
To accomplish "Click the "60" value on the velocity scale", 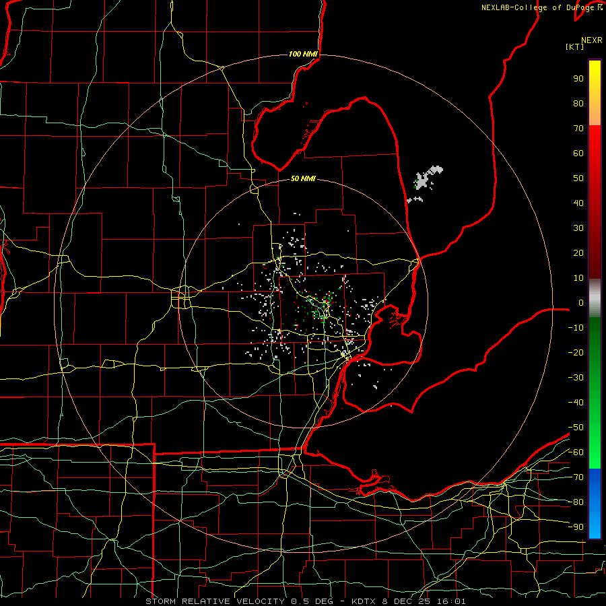I will pos(578,153).
